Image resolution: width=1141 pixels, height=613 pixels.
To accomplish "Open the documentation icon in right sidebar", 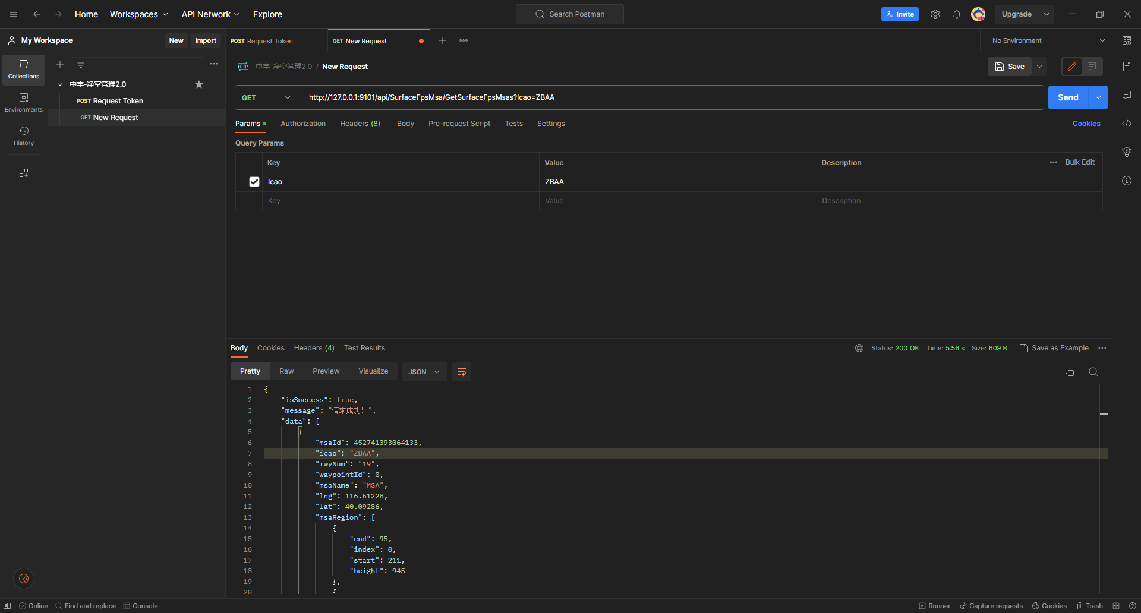I will pos(1127,67).
